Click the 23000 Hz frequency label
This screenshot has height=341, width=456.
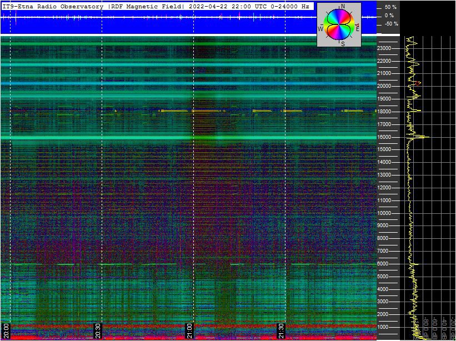(x=386, y=48)
